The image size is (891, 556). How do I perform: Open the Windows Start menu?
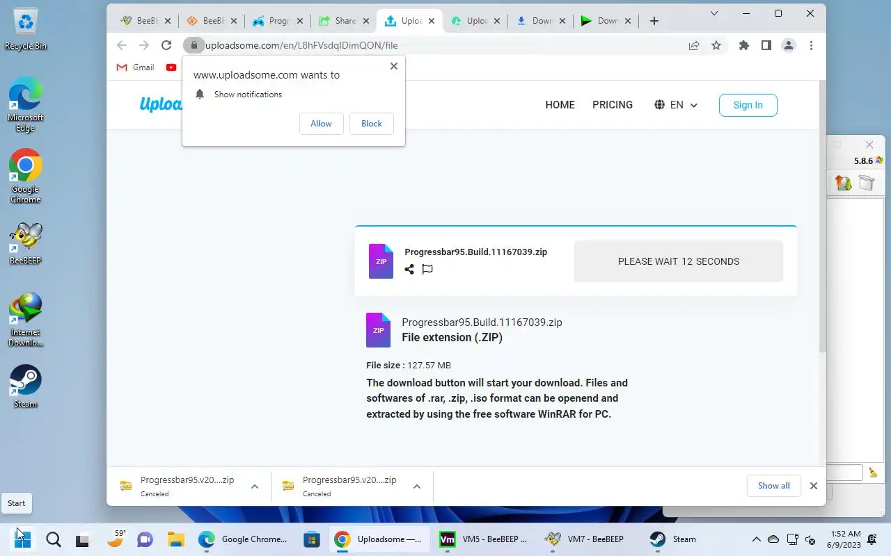point(22,539)
